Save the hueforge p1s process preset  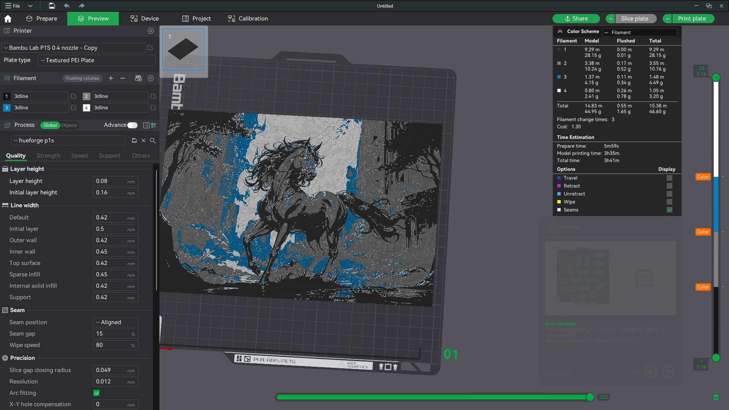pos(134,140)
